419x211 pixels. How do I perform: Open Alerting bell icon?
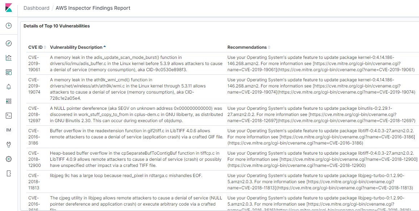point(9,87)
